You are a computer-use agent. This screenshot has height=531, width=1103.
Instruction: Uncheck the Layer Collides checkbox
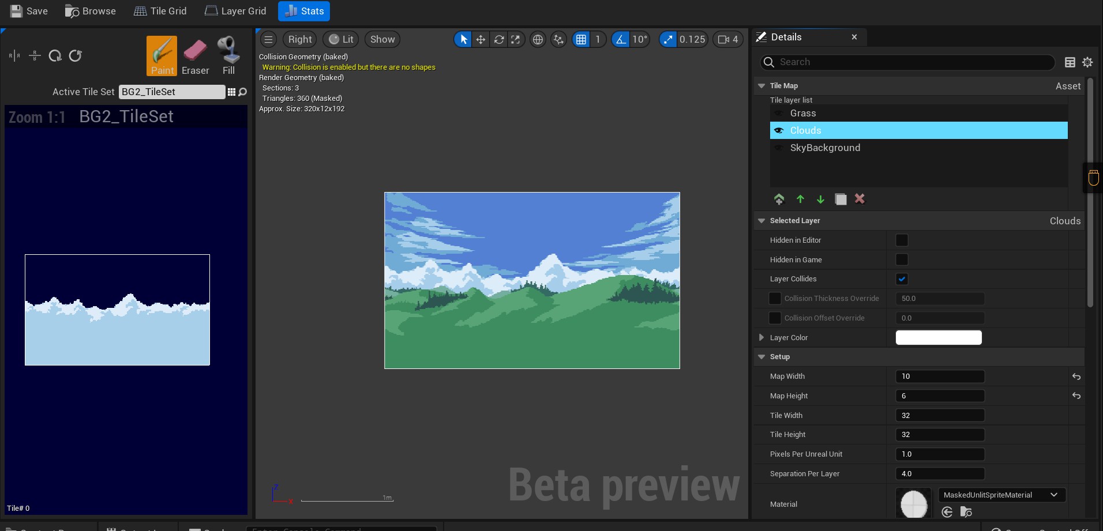click(x=902, y=279)
